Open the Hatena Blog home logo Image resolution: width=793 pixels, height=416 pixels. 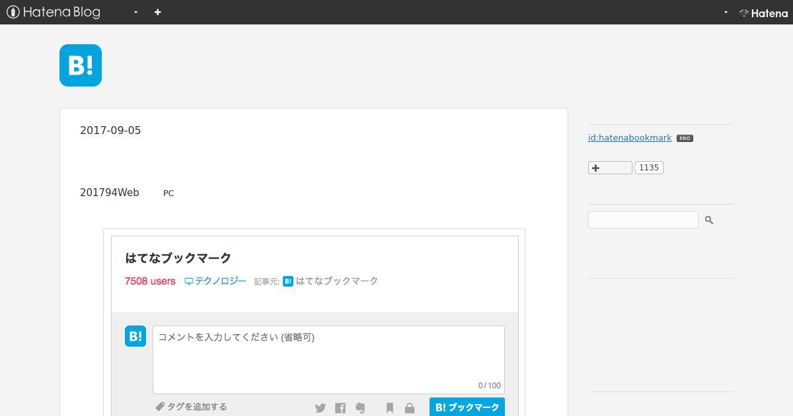point(54,12)
